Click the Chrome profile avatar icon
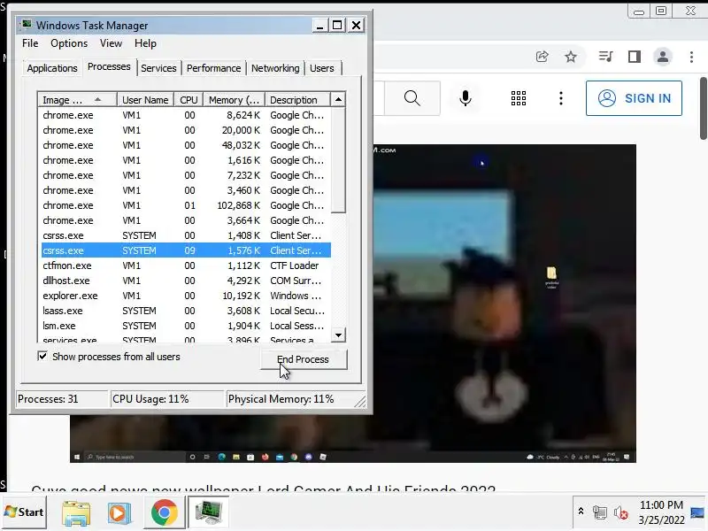 [x=662, y=57]
